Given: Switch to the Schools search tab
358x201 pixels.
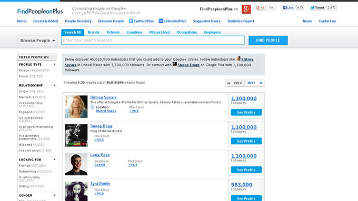Looking at the screenshot, I should pos(113,33).
